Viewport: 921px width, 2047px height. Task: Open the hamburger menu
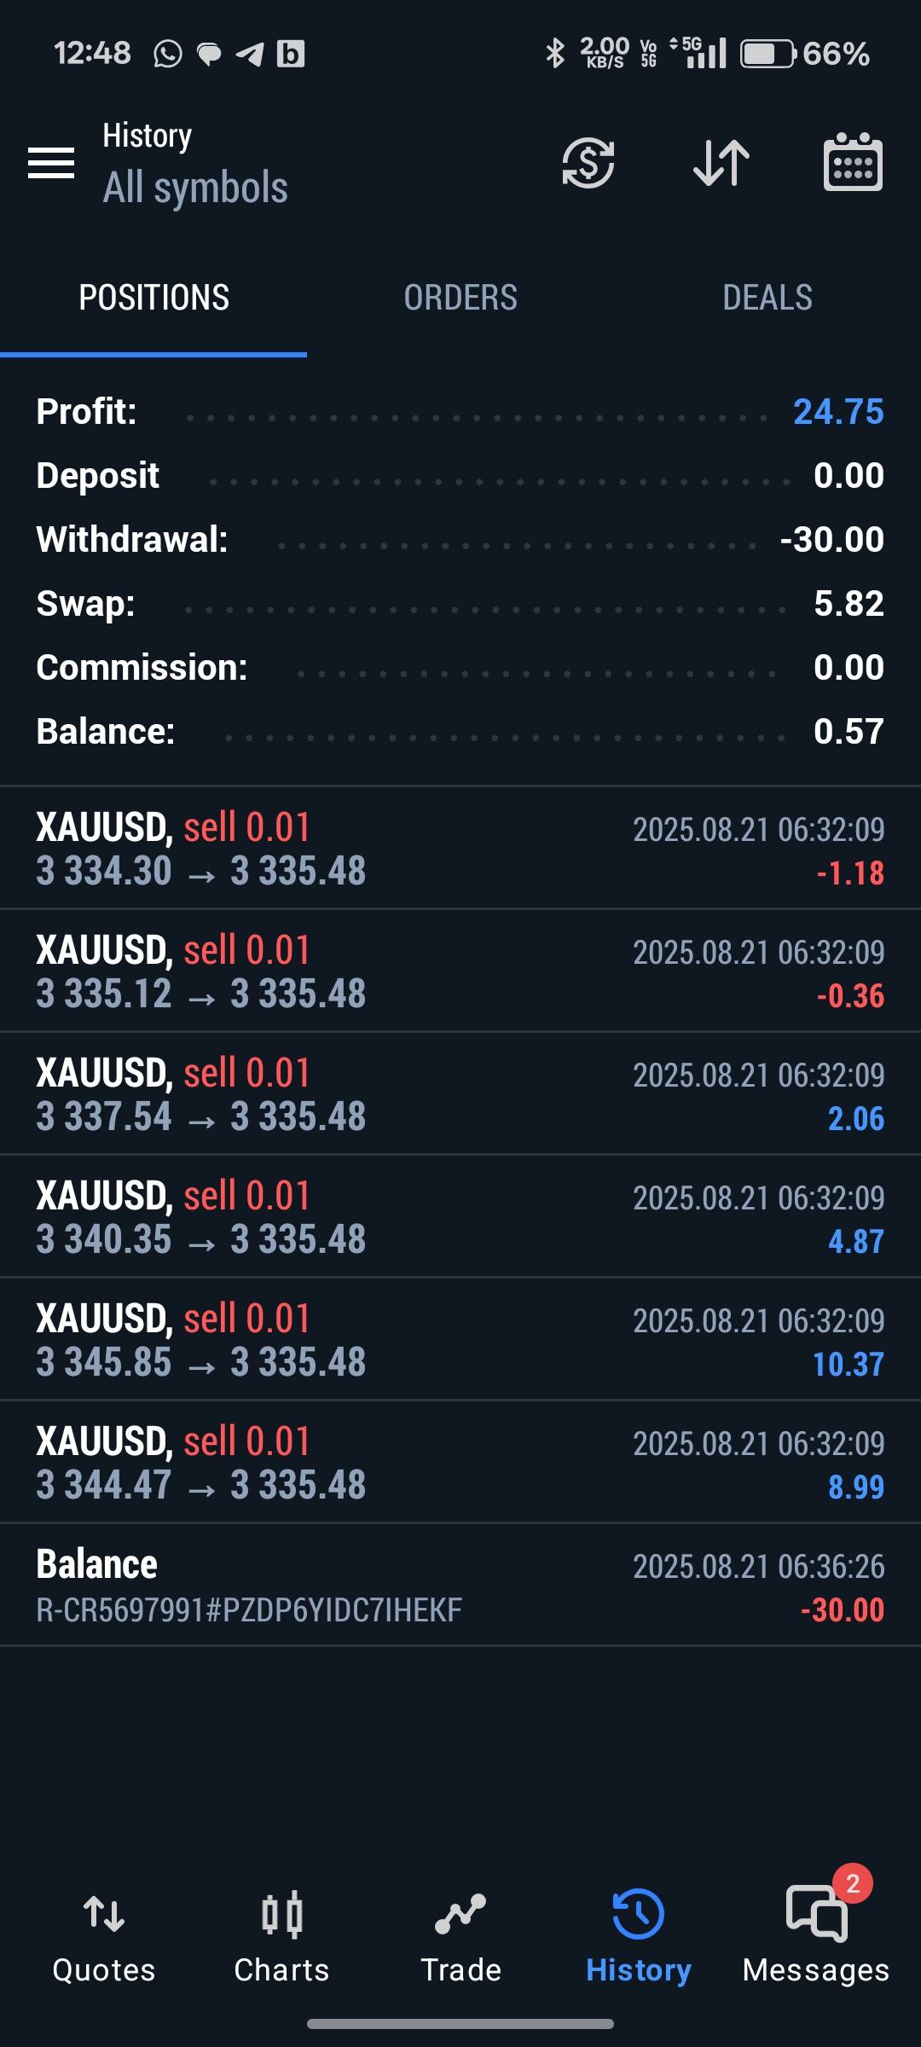tap(51, 163)
